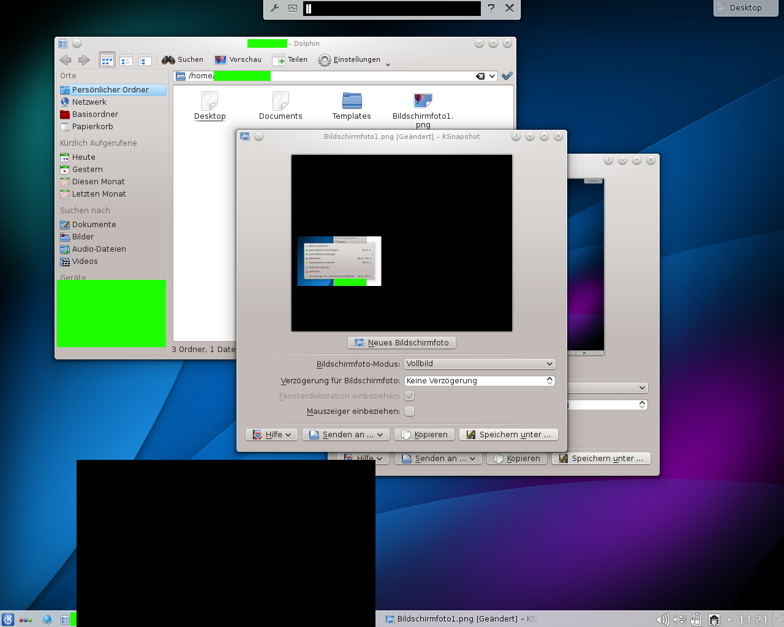Viewport: 784px width, 627px height.
Task: Open the KDE application launcher
Action: 8,619
